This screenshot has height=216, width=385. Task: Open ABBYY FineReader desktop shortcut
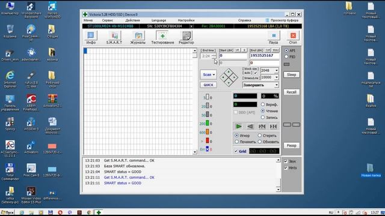click(x=31, y=103)
